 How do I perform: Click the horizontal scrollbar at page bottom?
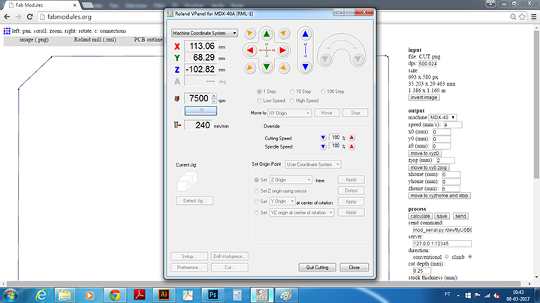(265, 283)
